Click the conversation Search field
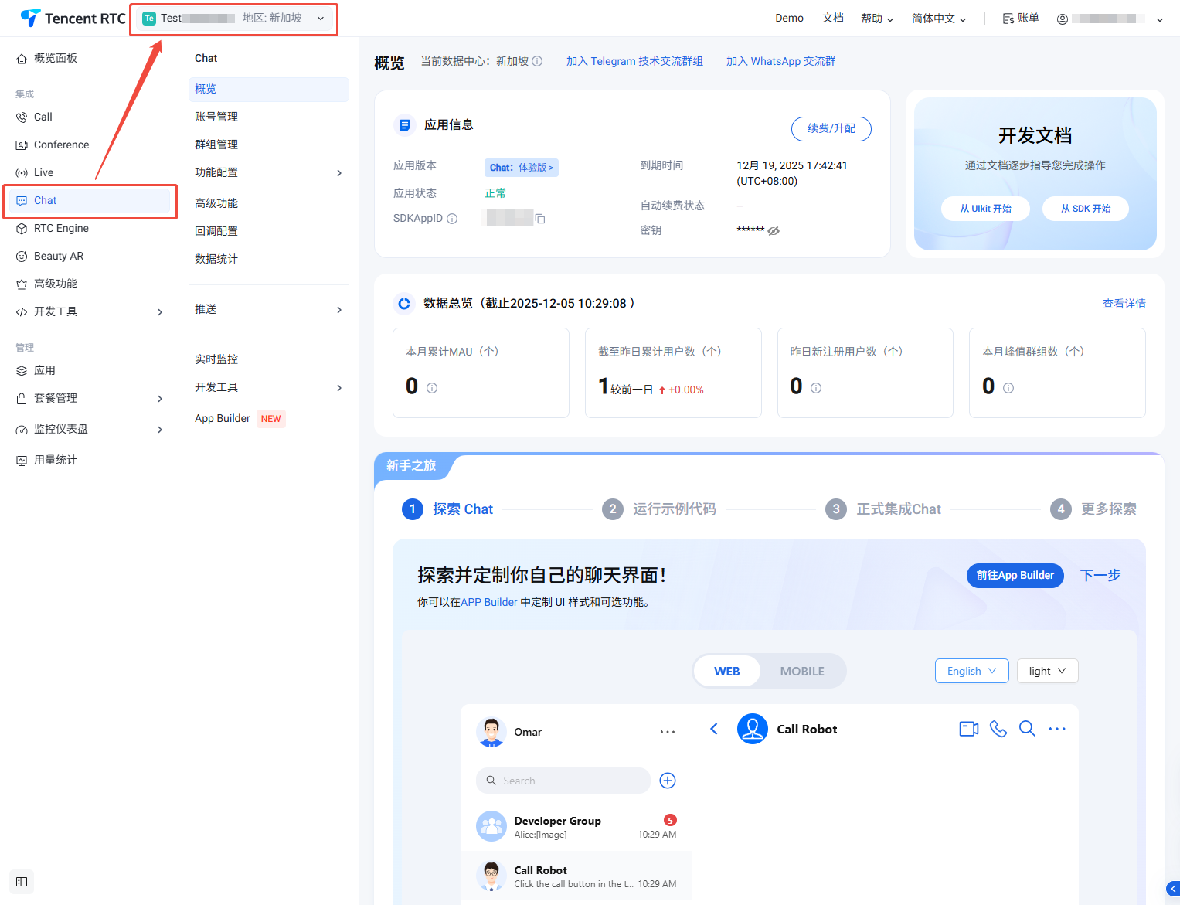Screen dimensions: 1180x905 coord(563,781)
